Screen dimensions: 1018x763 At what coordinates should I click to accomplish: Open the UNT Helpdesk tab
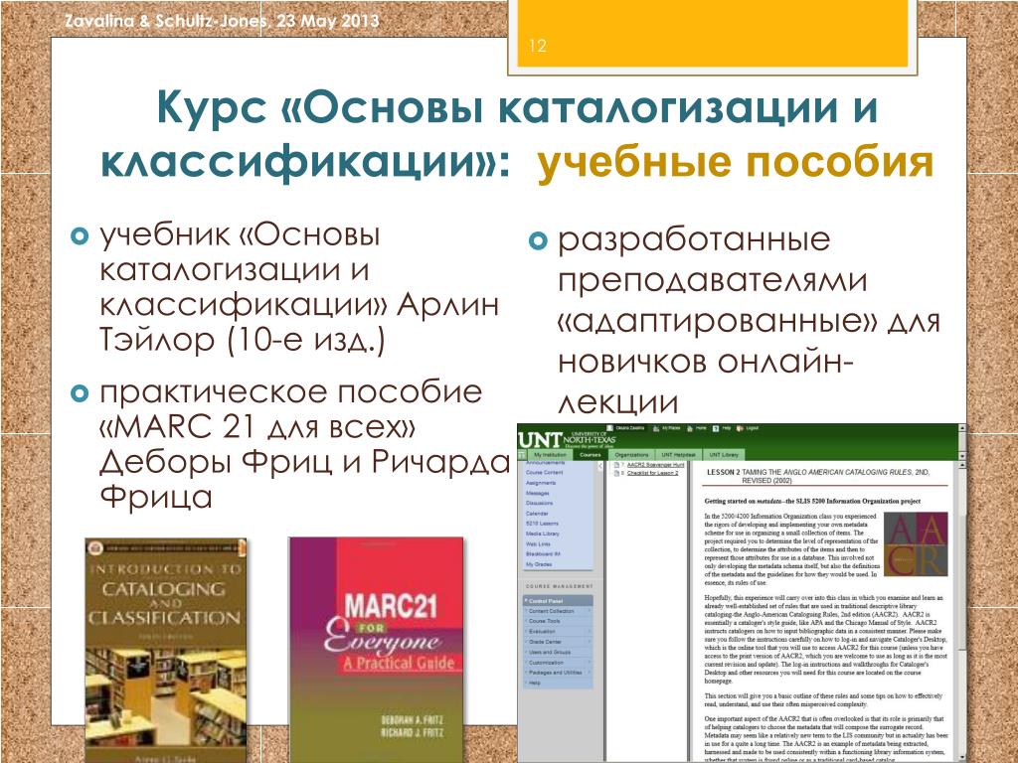coord(678,455)
